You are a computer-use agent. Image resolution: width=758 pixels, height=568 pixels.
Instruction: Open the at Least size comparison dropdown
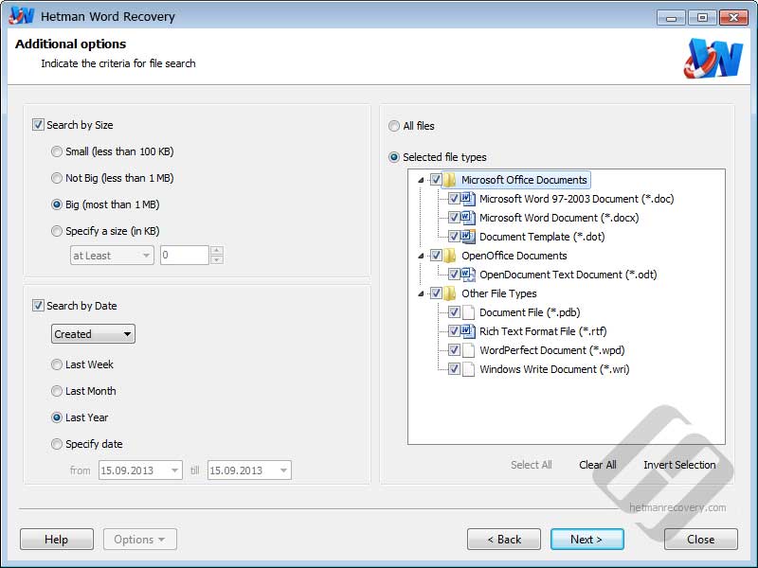(x=112, y=255)
